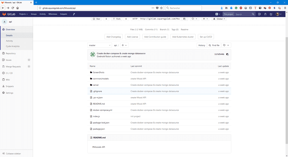Click the Pocket save icon in the address bar
Image resolution: width=288 pixels, height=157 pixels.
tap(157, 8)
